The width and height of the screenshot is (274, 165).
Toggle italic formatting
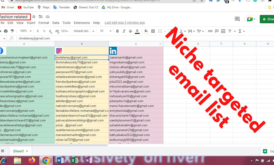coord(124,31)
